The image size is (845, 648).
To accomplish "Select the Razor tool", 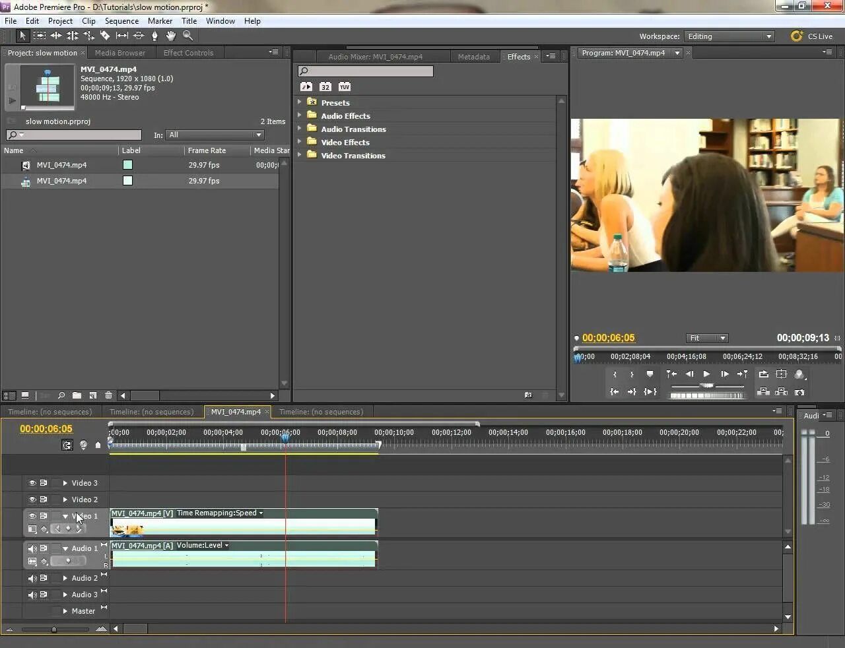I will click(105, 36).
